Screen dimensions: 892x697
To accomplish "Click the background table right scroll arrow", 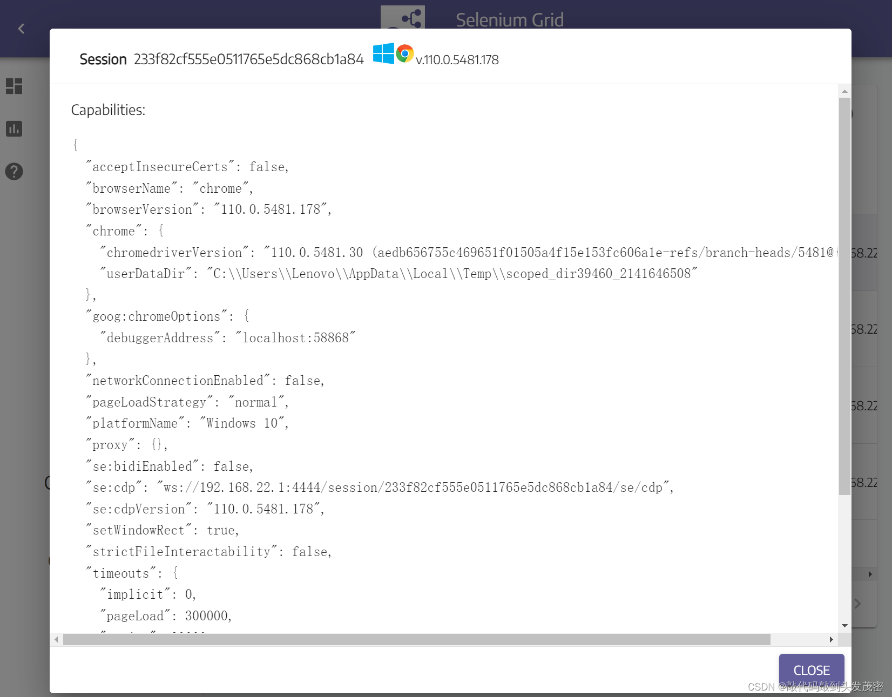I will tap(870, 574).
